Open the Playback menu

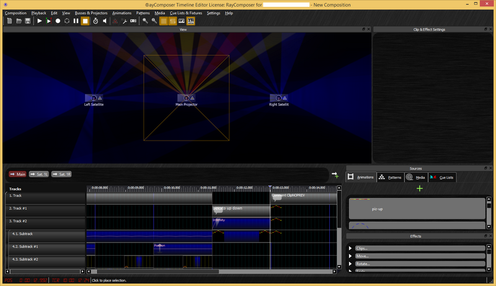click(38, 13)
